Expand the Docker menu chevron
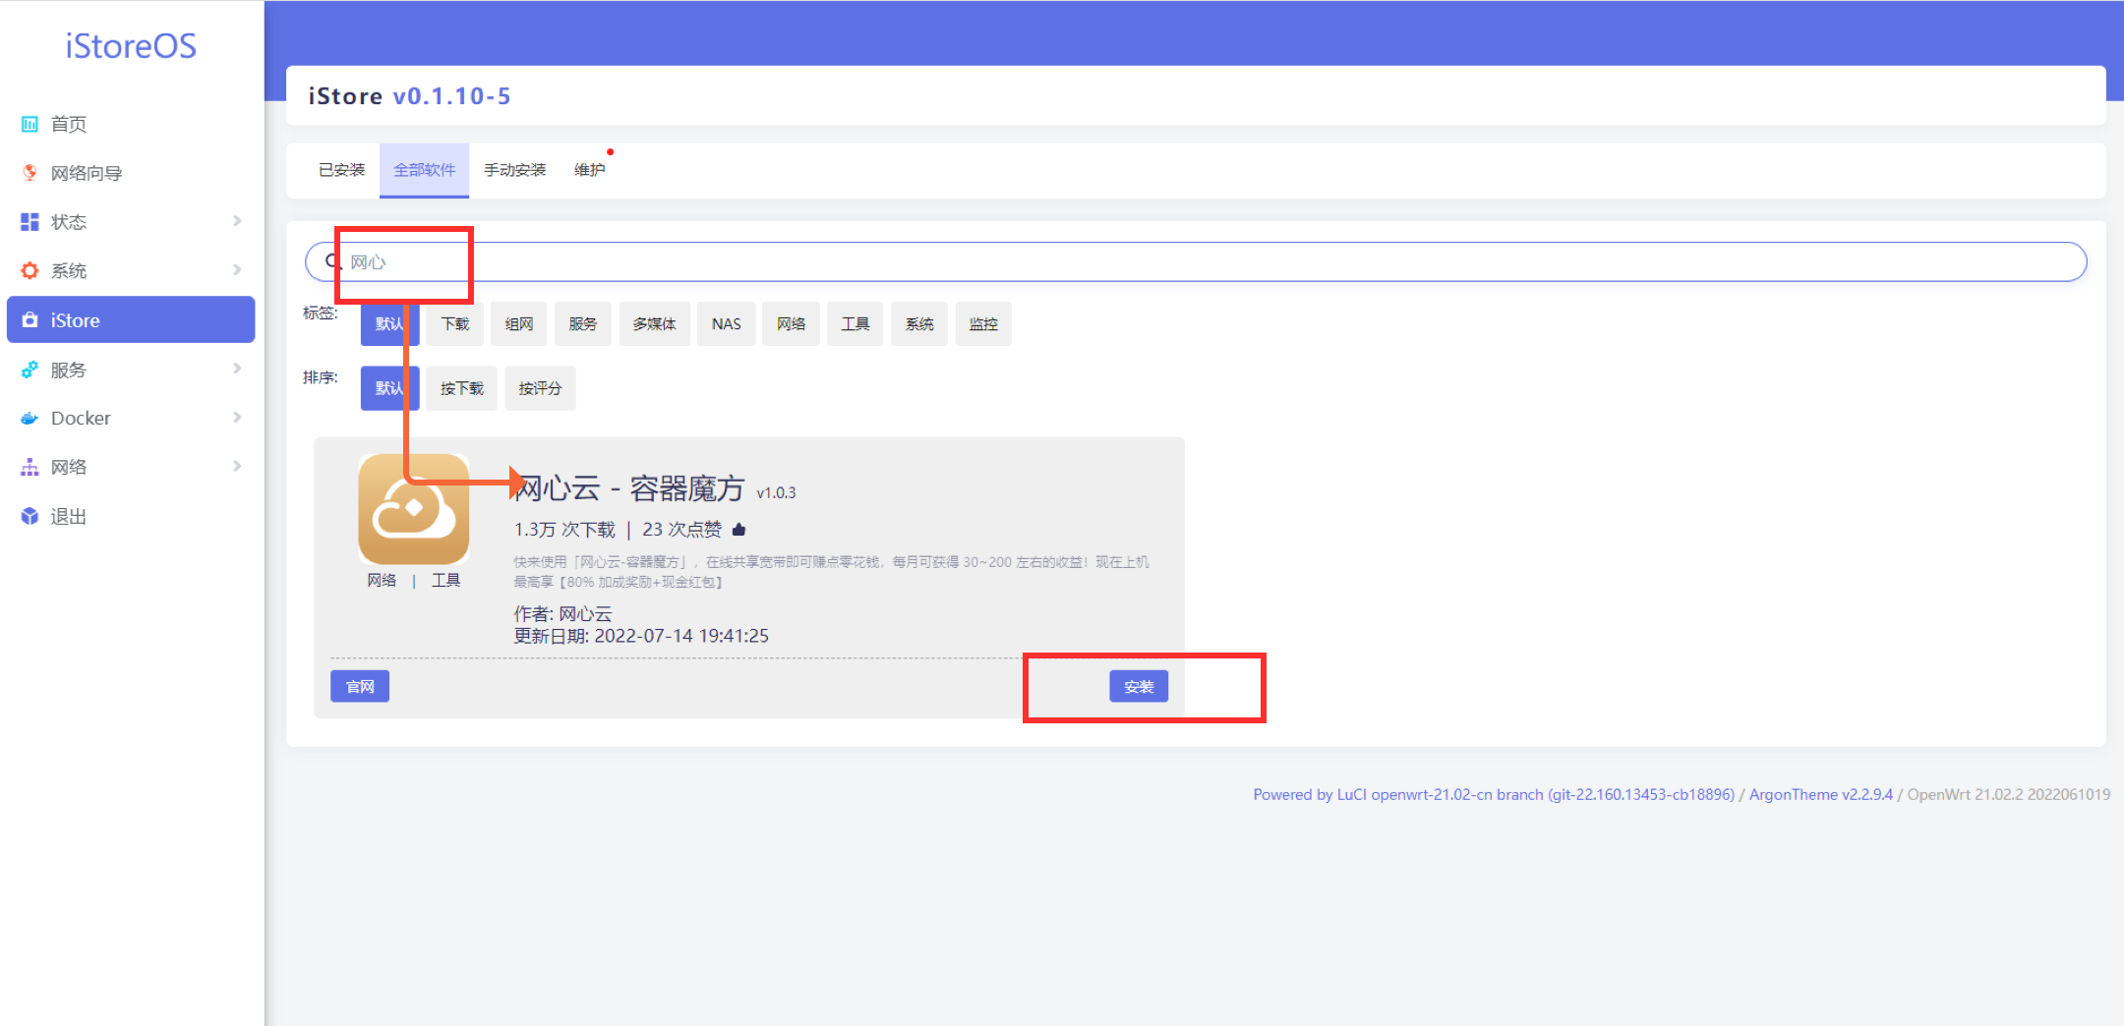This screenshot has height=1026, width=2124. 237,418
